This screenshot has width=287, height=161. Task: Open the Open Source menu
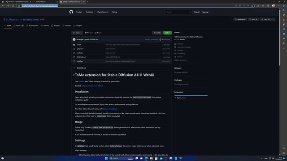103,12
